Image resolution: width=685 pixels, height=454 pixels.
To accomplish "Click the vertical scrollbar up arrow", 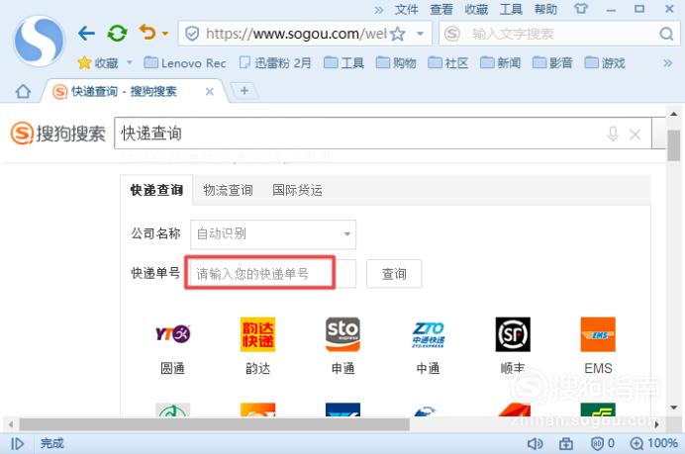I will pyautogui.click(x=673, y=114).
